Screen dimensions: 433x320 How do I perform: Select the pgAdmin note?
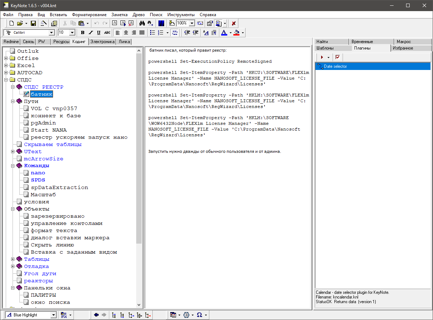[43, 123]
